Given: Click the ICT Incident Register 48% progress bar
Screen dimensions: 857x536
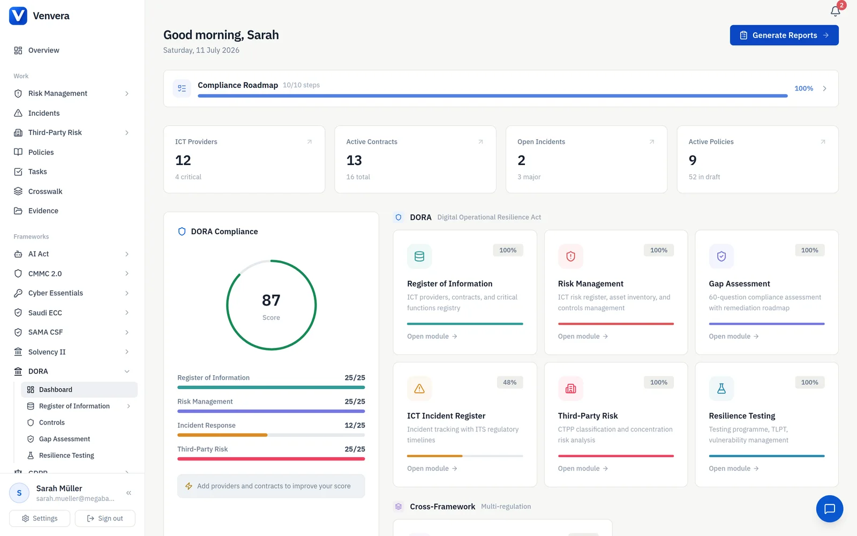Looking at the screenshot, I should (x=465, y=456).
